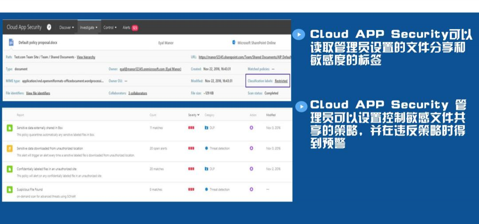Open Sensitive data downloaded from unauthorized location policy

50,148
